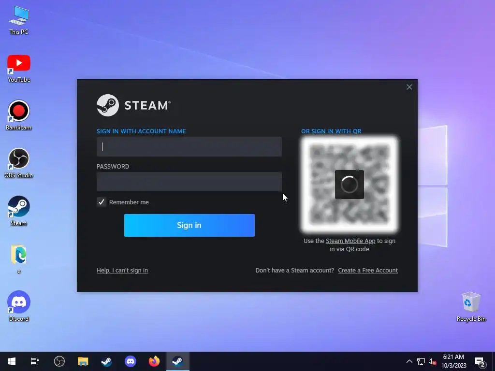Click the blue Sign in button
This screenshot has height=371, width=495.
(189, 225)
